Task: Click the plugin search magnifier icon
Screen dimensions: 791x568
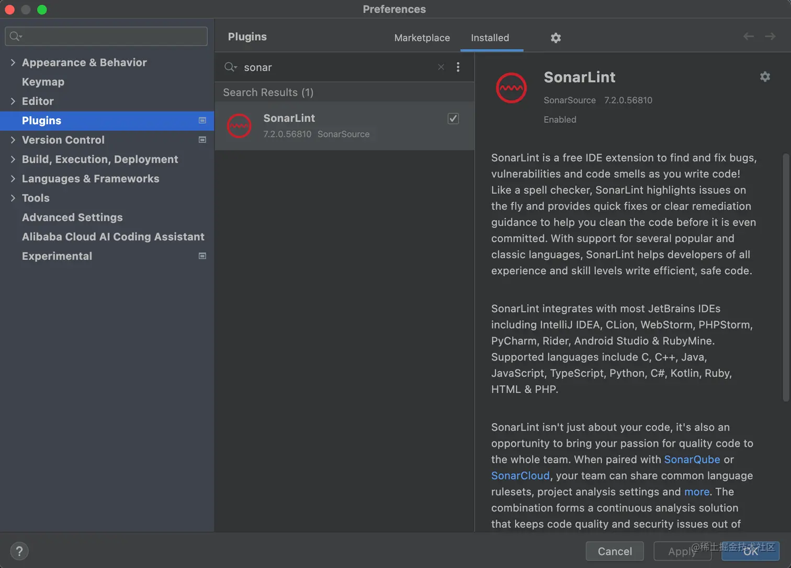Action: 230,67
